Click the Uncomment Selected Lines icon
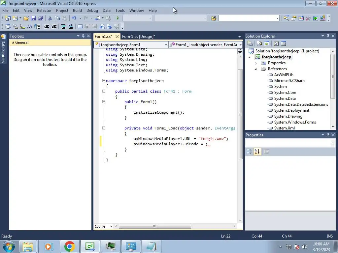This screenshot has width=338, height=253. tap(71, 26)
